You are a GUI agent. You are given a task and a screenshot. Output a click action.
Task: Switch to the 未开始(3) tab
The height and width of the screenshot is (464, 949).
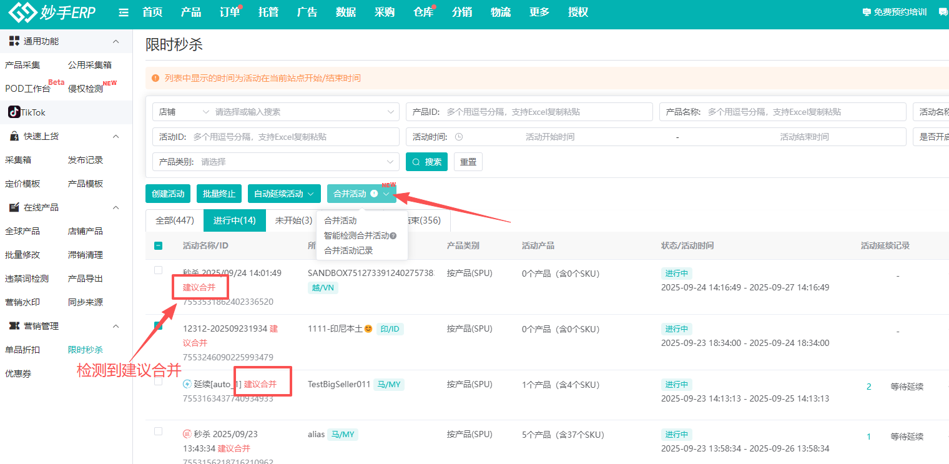tap(293, 220)
